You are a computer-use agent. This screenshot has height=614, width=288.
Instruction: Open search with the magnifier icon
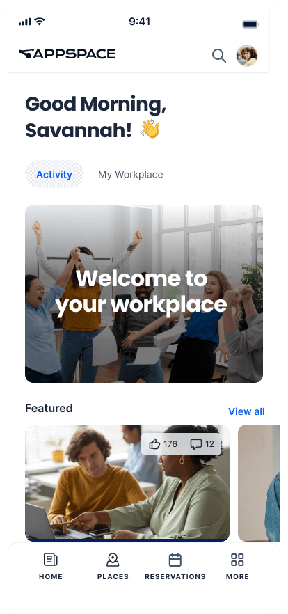pos(219,56)
